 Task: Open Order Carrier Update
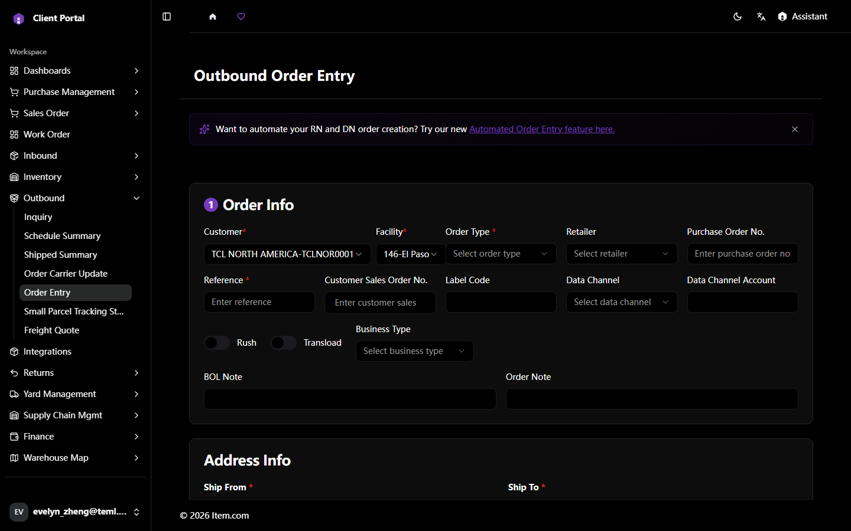click(76, 274)
